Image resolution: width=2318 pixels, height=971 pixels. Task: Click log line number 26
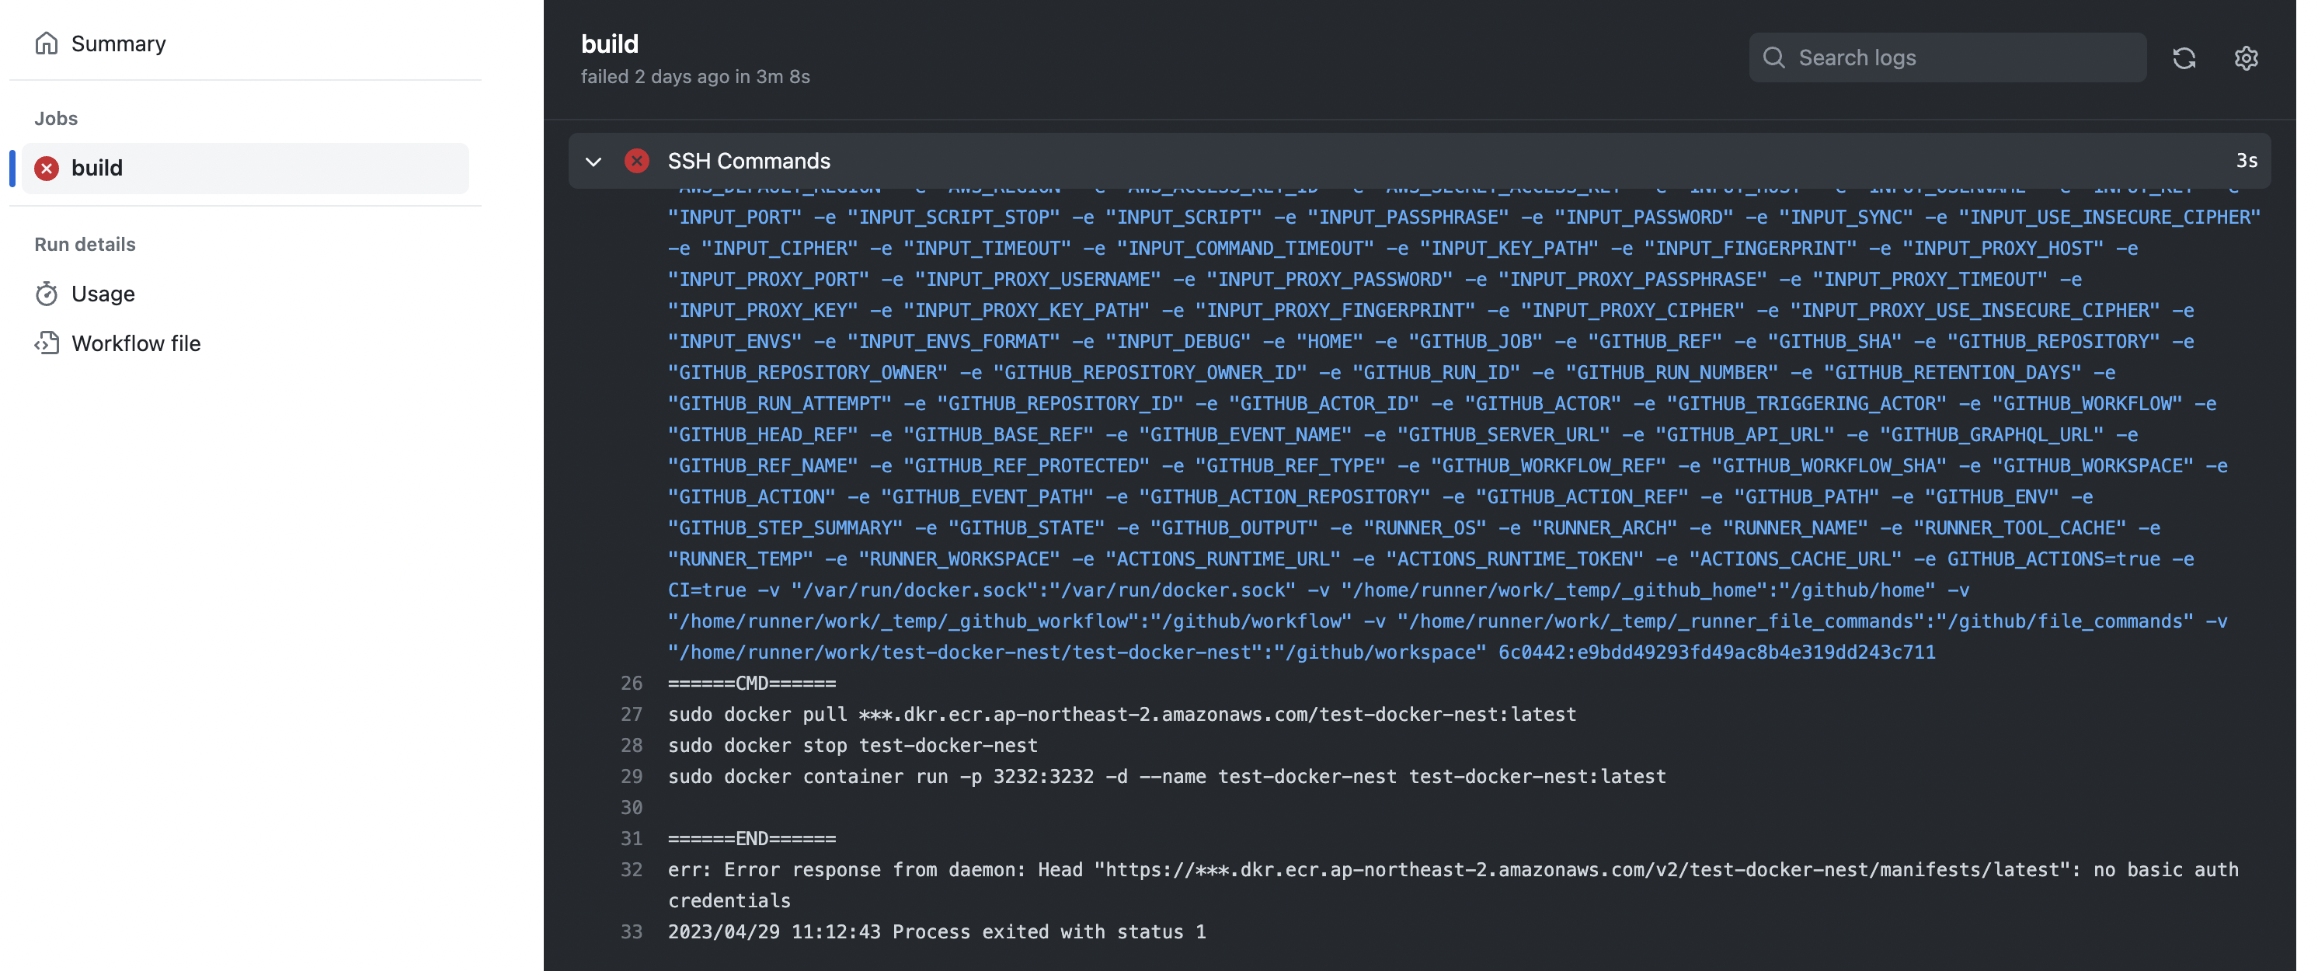click(632, 683)
